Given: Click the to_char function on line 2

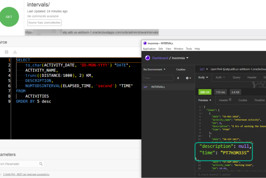Looking at the screenshot, I should tap(34, 65).
